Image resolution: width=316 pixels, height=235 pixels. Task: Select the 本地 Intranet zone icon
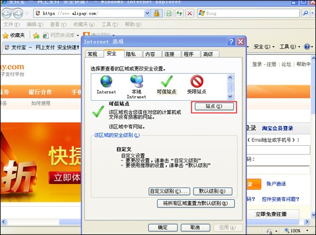(x=136, y=87)
